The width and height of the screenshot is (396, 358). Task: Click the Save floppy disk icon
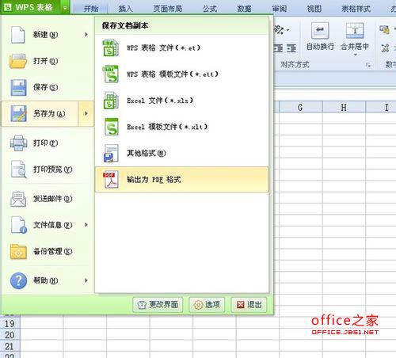click(x=18, y=87)
